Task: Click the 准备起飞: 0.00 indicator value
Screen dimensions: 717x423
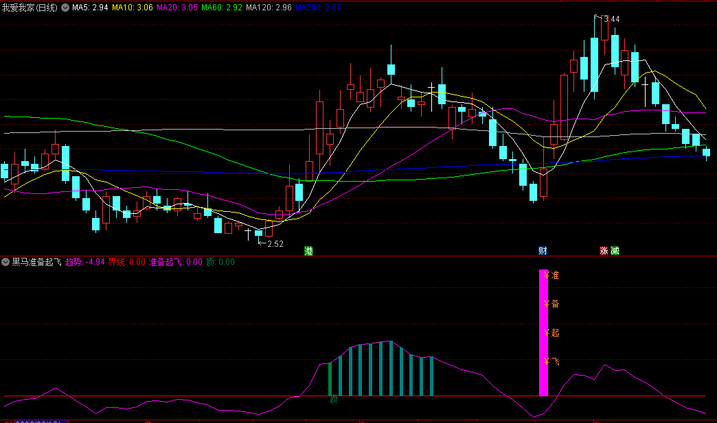Action: pos(176,262)
